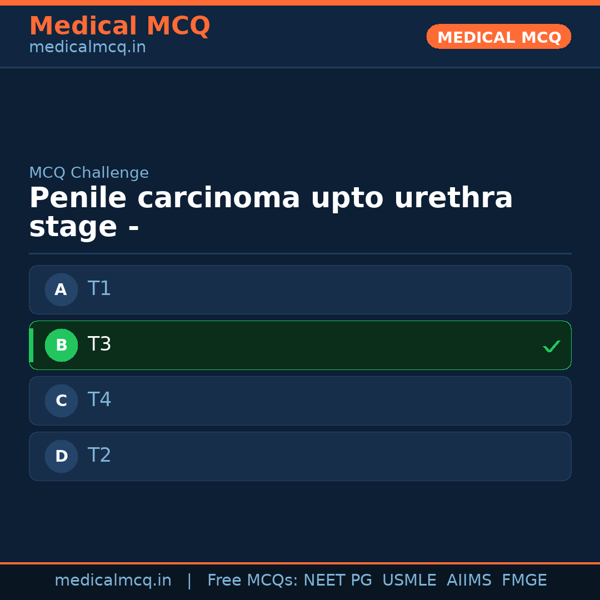
Task: Click the Medical MCQ header logo
Action: [x=119, y=26]
